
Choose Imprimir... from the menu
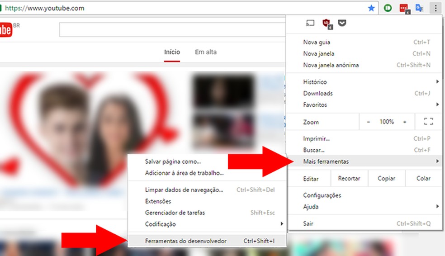pyautogui.click(x=365, y=138)
